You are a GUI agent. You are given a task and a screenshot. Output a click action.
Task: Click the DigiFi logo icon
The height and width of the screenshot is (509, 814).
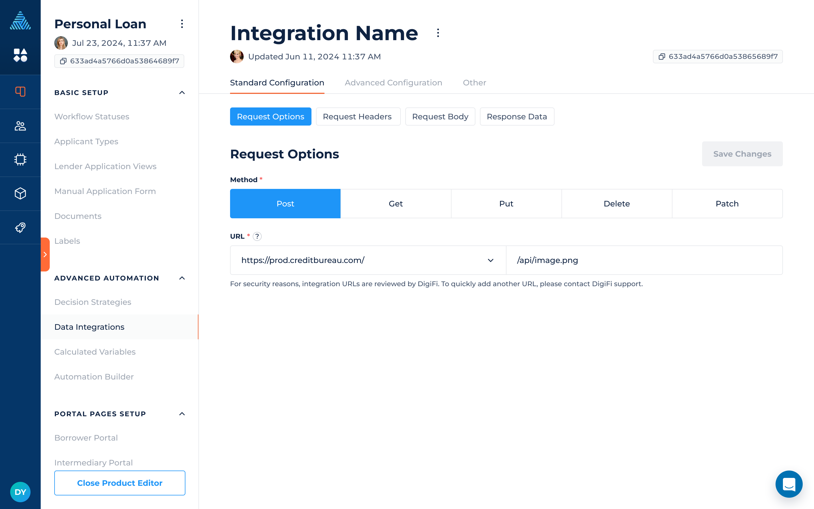click(x=20, y=21)
